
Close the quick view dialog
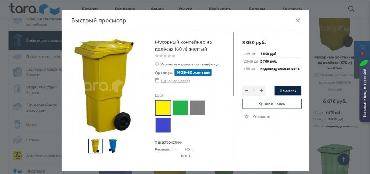pos(298,21)
